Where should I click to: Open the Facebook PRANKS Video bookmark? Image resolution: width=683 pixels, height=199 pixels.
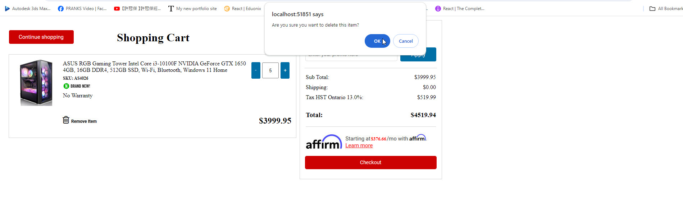point(82,9)
